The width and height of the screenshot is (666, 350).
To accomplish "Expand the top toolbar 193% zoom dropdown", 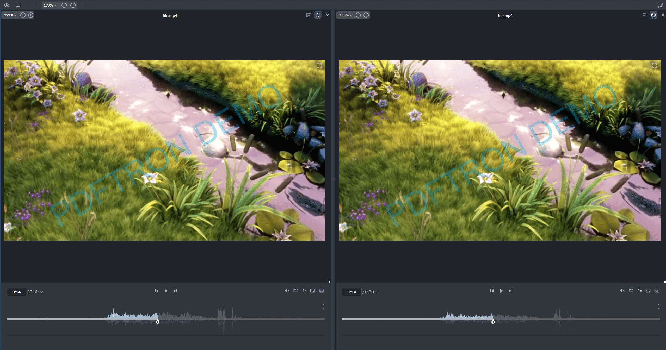I will click(50, 5).
